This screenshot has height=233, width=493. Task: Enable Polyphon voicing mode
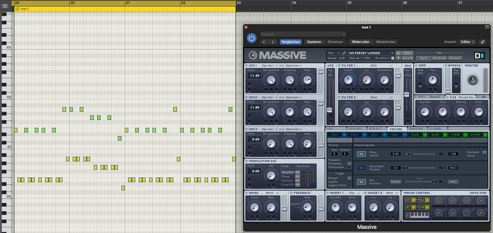coord(349,160)
